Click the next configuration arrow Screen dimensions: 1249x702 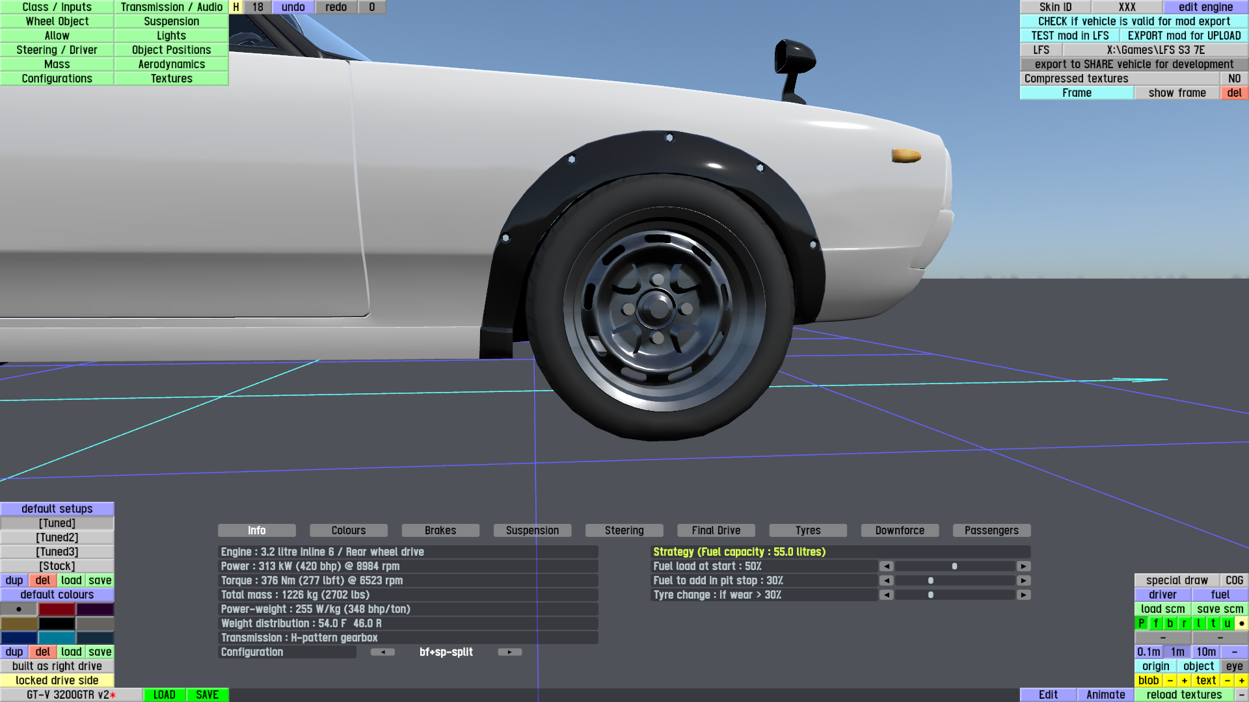(x=509, y=652)
